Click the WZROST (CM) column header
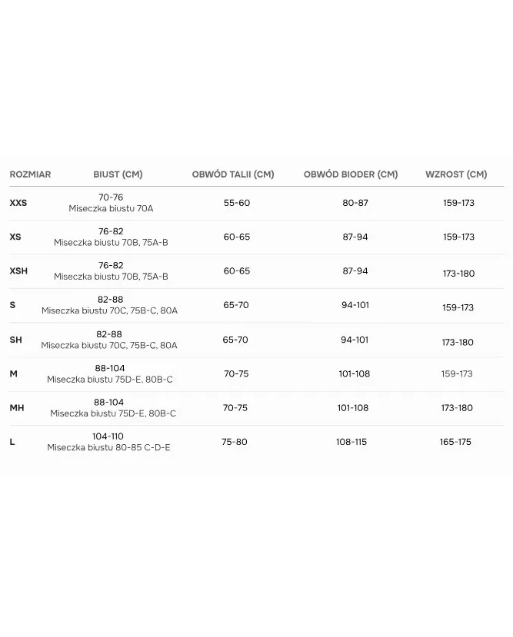This screenshot has width=513, height=637. point(456,174)
